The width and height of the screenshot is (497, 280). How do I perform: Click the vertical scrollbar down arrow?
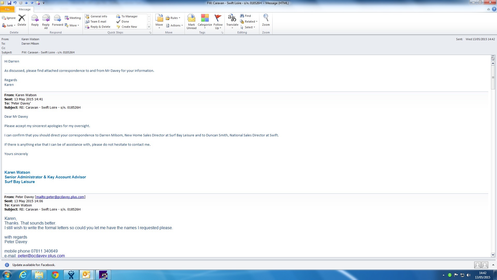point(493,255)
